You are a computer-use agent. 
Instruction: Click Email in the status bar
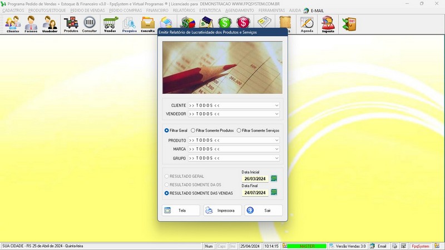382,246
